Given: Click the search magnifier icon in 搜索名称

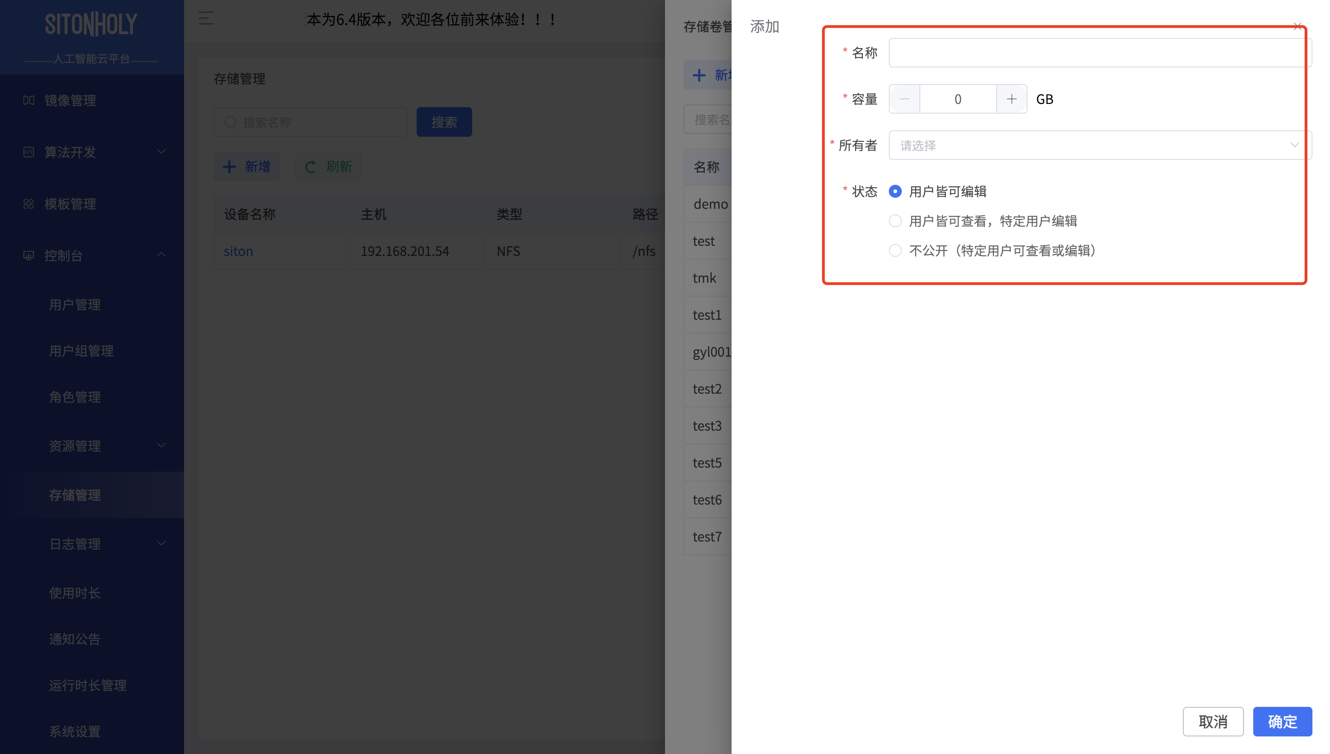Looking at the screenshot, I should pyautogui.click(x=231, y=122).
